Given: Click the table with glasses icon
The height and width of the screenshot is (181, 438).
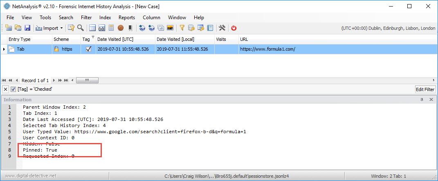Looking at the screenshot, I should click(x=102, y=28).
